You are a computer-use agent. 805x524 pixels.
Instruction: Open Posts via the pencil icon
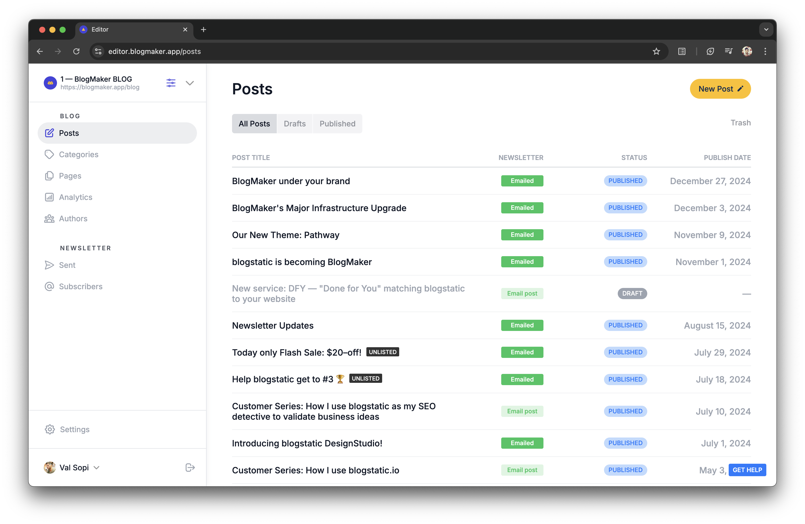(x=50, y=133)
